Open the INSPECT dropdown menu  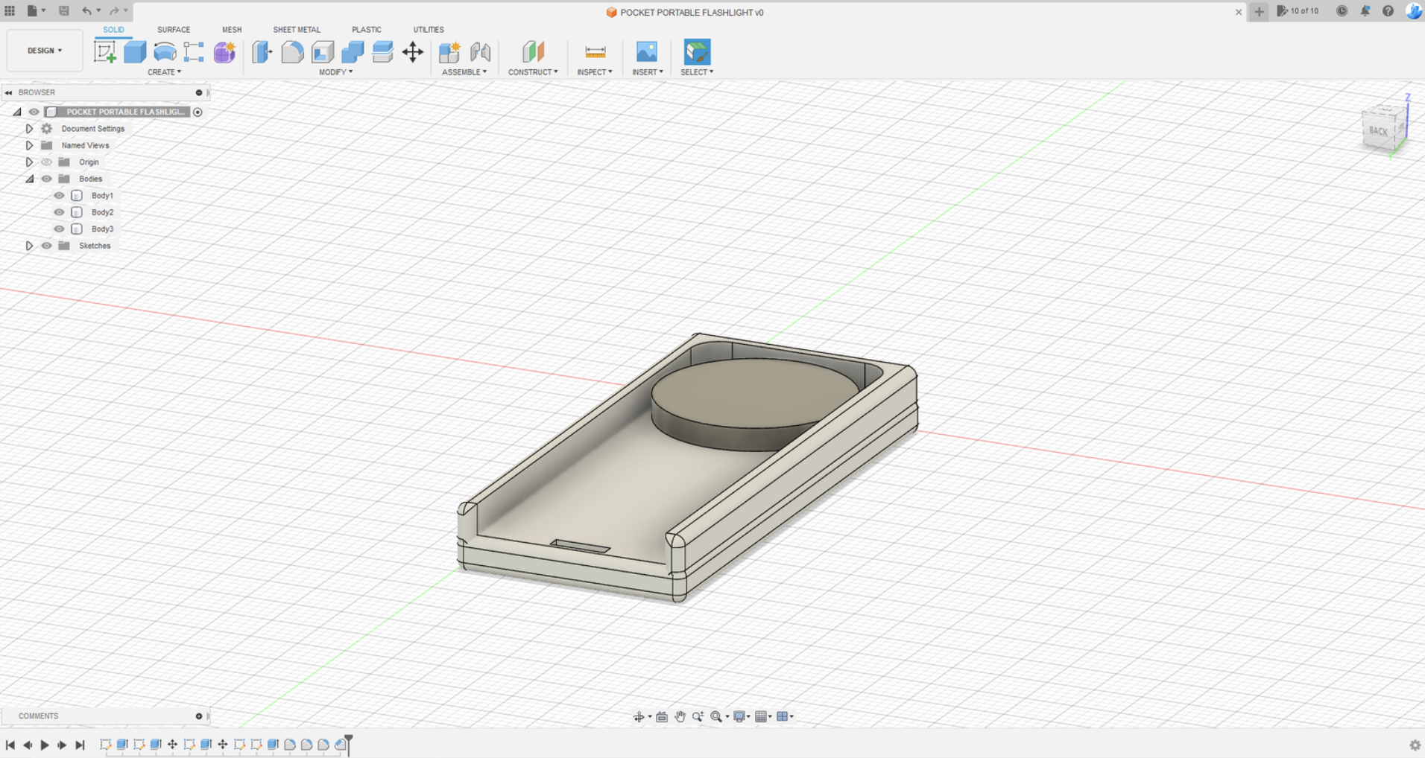click(x=595, y=72)
